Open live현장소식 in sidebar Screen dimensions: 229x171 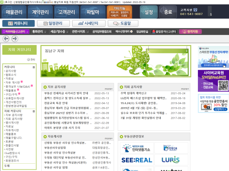coord(13,153)
